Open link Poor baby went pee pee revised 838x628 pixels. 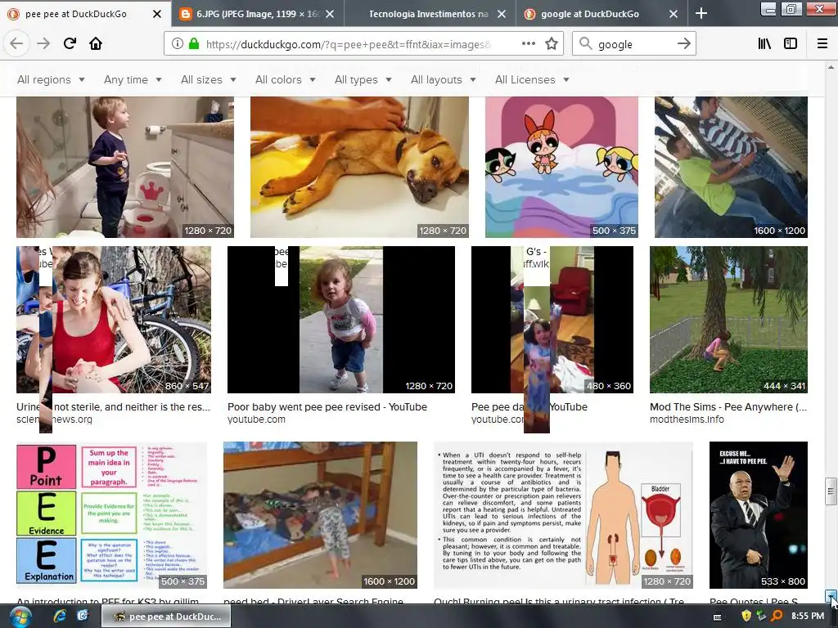point(327,407)
